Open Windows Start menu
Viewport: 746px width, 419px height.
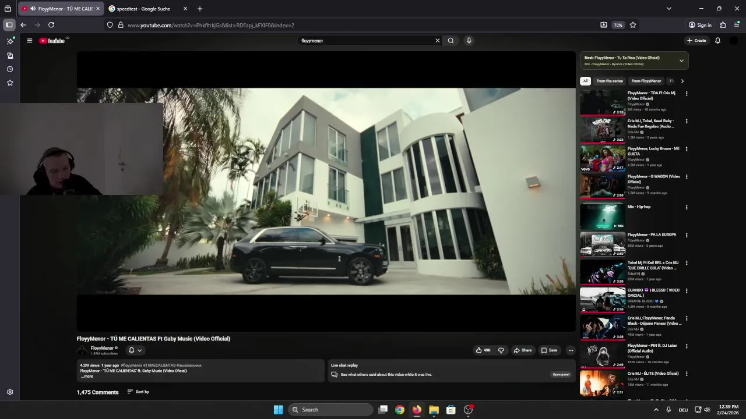pos(279,410)
